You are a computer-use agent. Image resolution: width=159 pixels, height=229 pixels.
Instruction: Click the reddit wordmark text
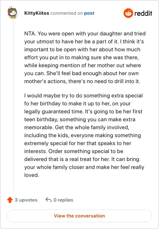click(x=143, y=14)
